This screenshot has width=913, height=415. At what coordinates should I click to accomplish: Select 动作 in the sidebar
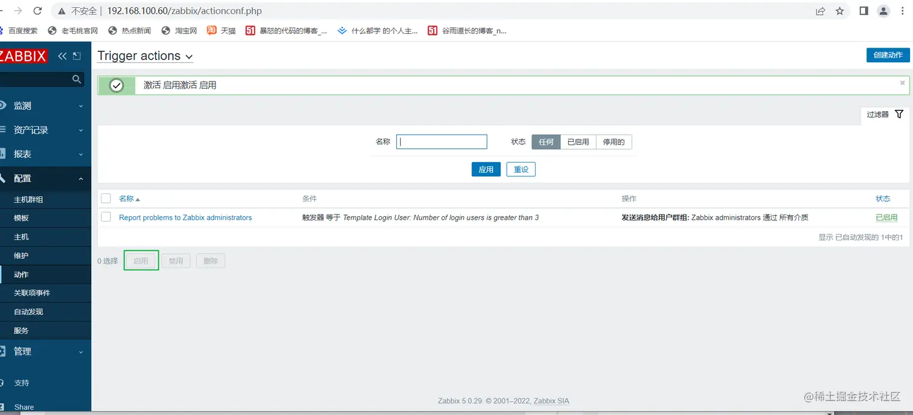click(45, 274)
